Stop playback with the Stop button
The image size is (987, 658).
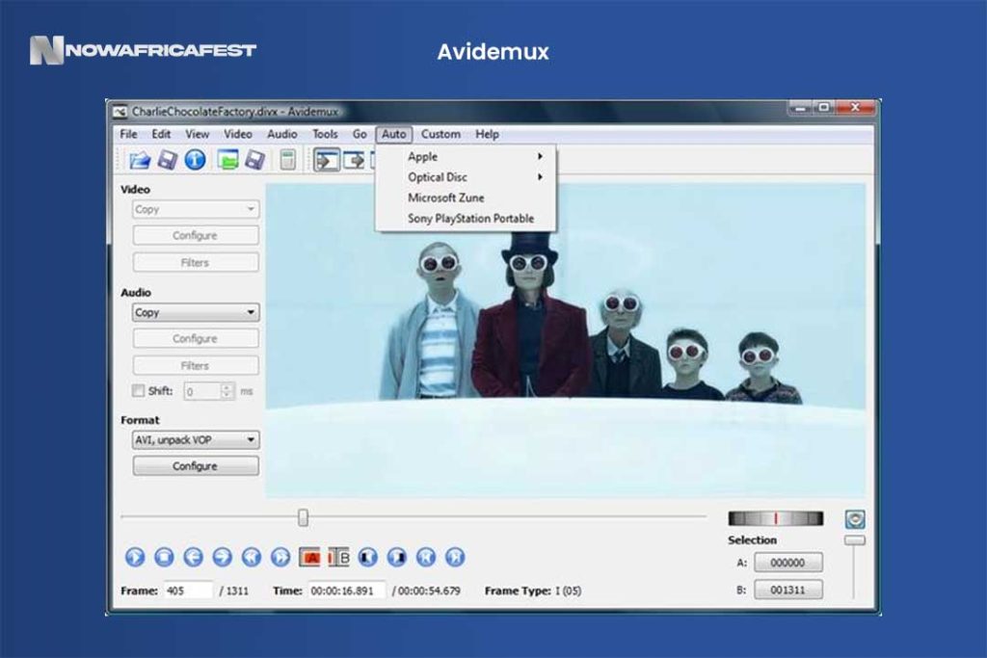(164, 557)
